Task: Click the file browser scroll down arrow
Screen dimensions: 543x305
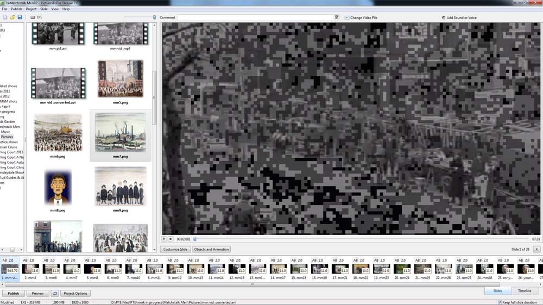Action: [154, 249]
